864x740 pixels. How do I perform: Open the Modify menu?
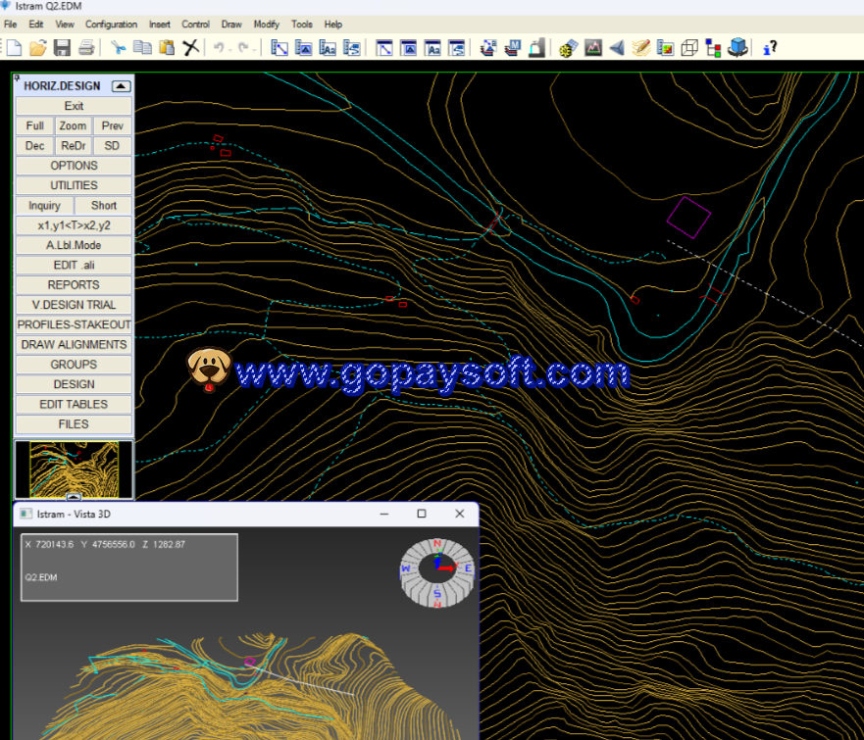coord(266,24)
